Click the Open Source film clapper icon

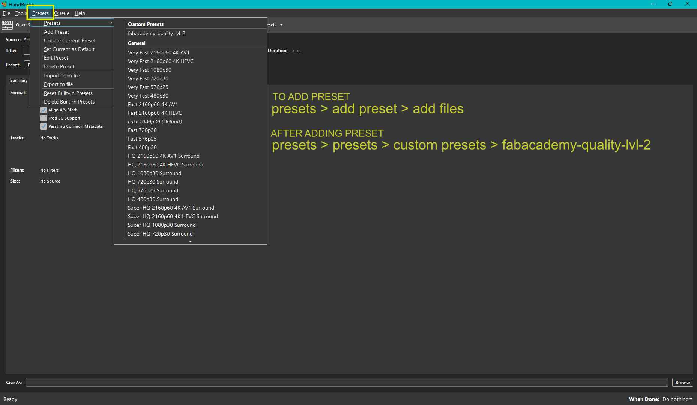(x=7, y=25)
